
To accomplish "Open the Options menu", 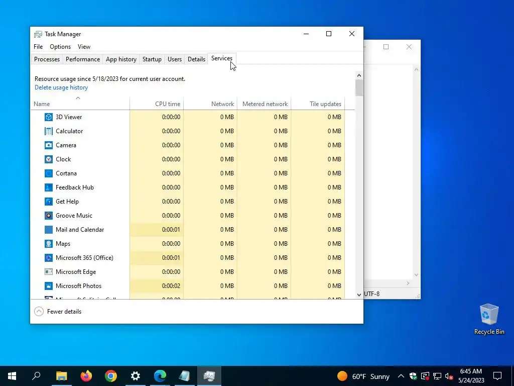I will coord(60,47).
